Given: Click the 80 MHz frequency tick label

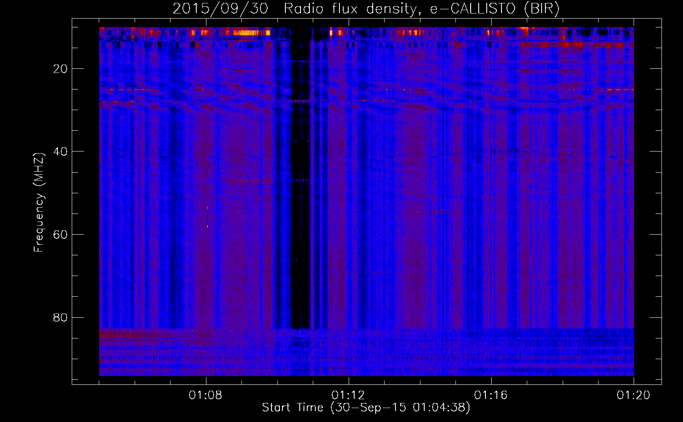Looking at the screenshot, I should tap(61, 317).
